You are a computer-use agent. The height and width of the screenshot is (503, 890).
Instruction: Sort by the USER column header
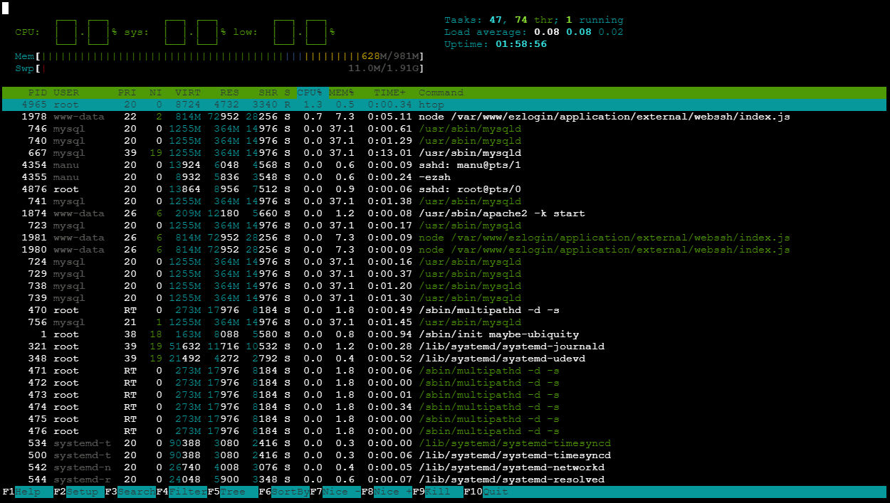(x=66, y=92)
